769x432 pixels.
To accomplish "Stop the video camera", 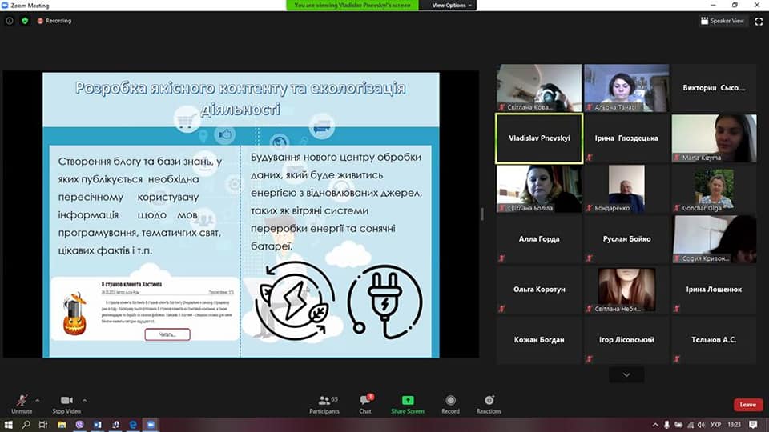I will click(x=66, y=402).
